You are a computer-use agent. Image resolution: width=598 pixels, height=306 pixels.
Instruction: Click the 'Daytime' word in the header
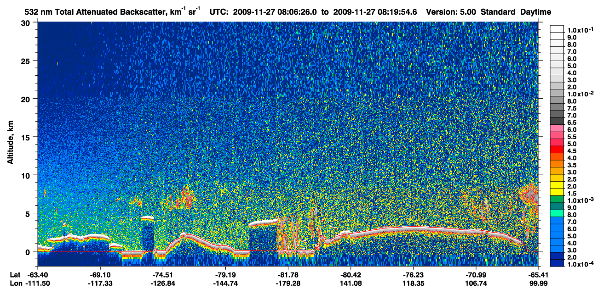[536, 12]
